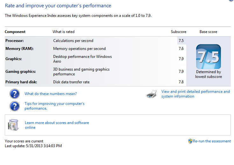Click '3D business and gaming graphics performance' text
Viewport: 234px width, 165px height.
coord(81,72)
